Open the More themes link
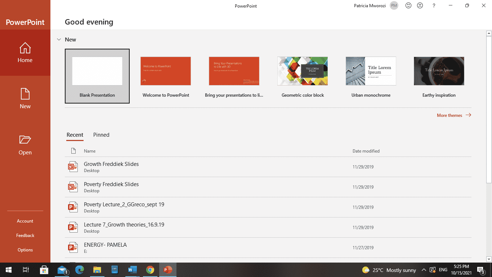 [x=449, y=115]
